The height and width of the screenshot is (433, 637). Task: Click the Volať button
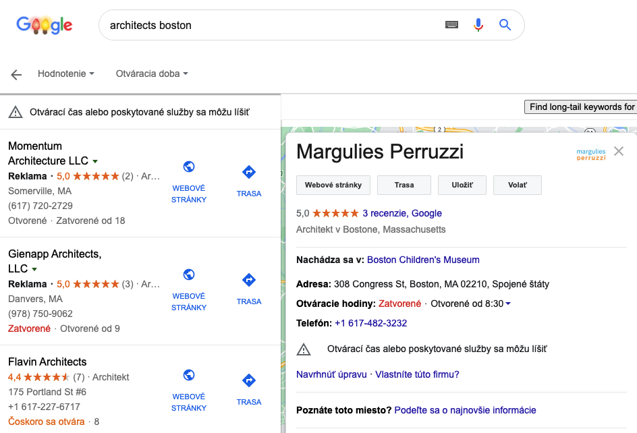[x=517, y=185]
